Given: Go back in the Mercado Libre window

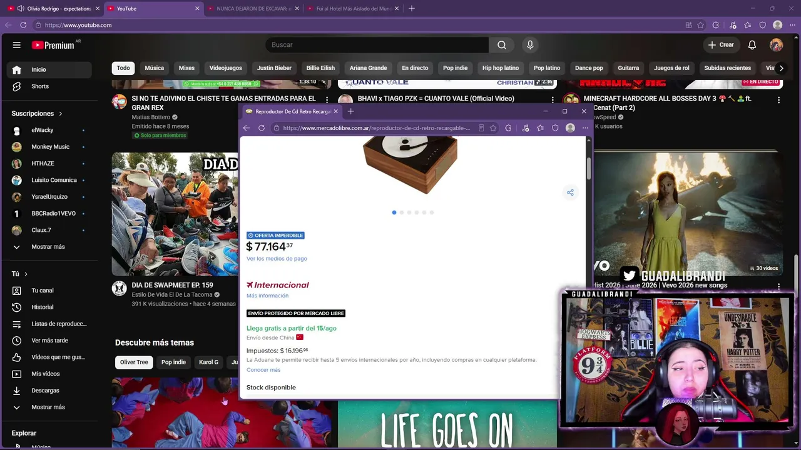Looking at the screenshot, I should click(x=247, y=128).
